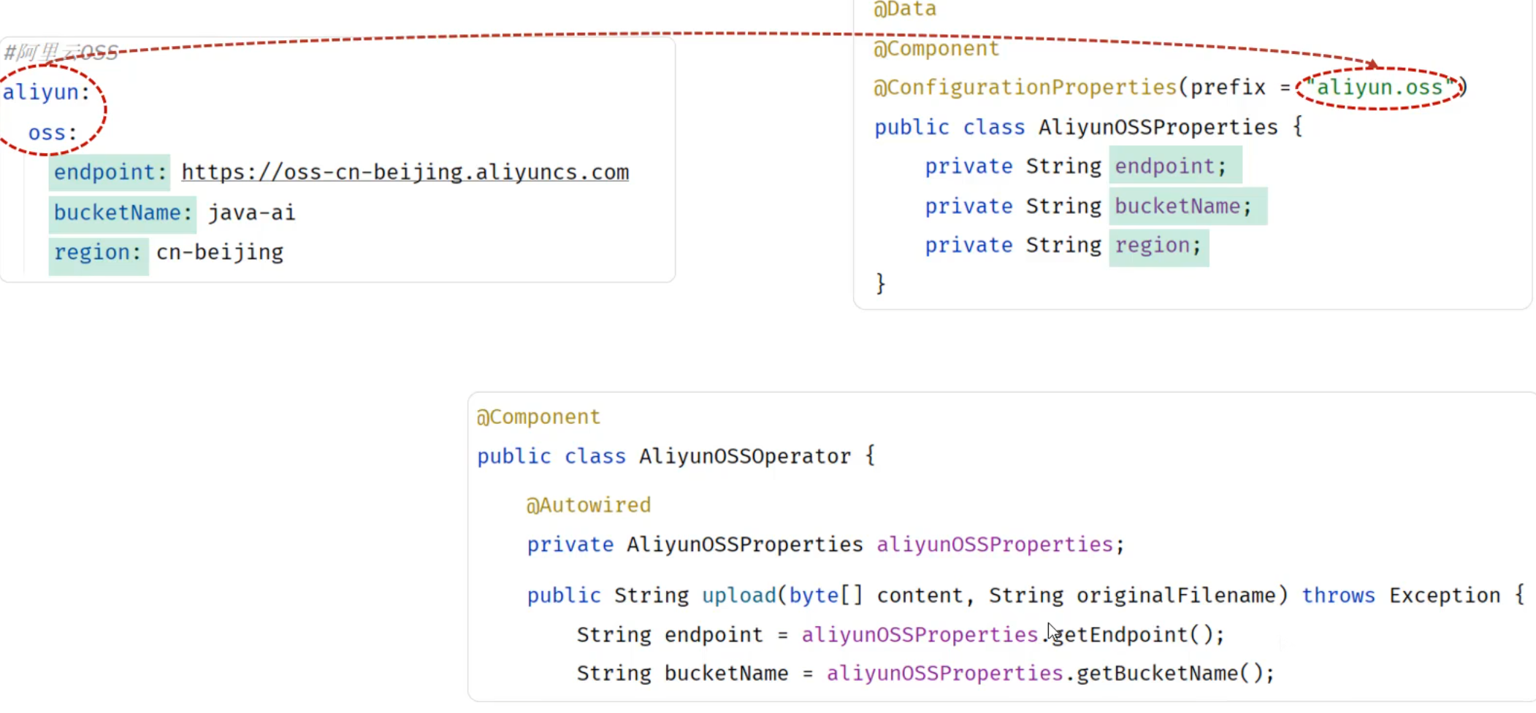Select the highlighted "bucketName;" Java field
The width and height of the screenshot is (1536, 713).
tap(1182, 207)
